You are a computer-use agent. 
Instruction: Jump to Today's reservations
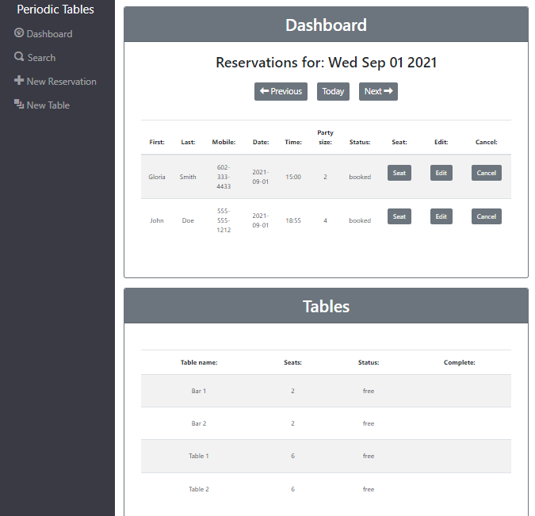333,91
